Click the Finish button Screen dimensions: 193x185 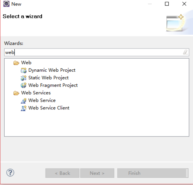coord(153,173)
